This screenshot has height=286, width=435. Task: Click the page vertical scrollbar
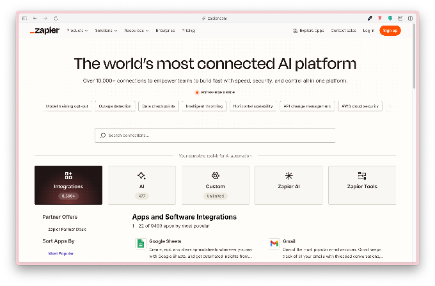(x=414, y=56)
